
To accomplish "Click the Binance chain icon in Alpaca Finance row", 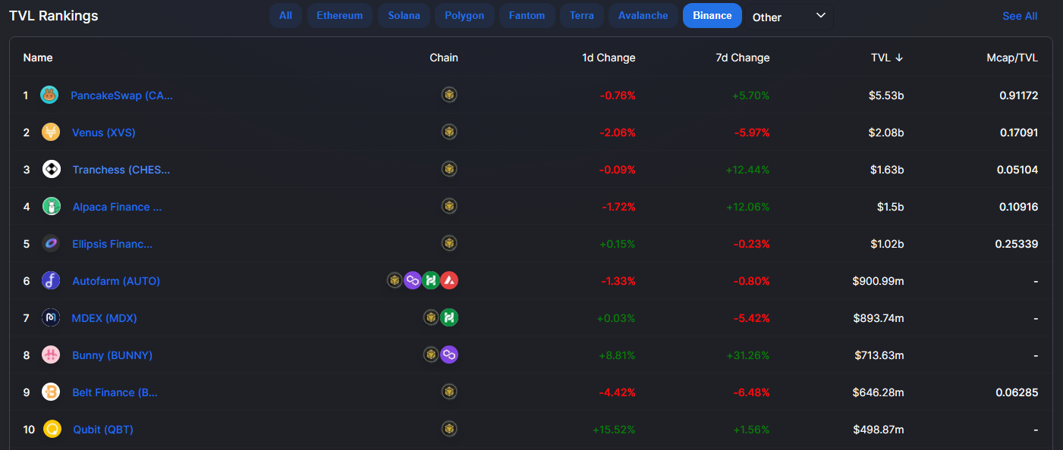I will 450,206.
